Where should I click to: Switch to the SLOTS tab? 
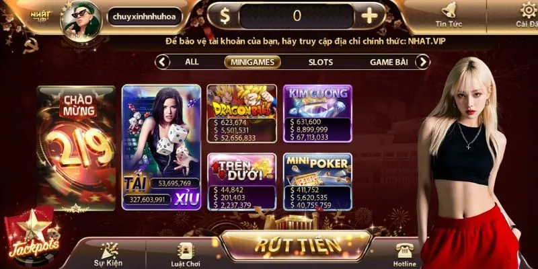pyautogui.click(x=321, y=62)
